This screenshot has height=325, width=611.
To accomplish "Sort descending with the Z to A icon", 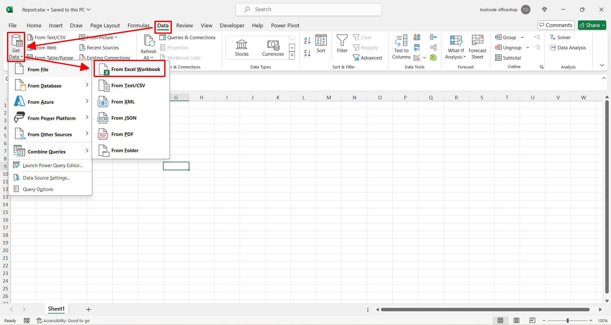I will pos(307,53).
